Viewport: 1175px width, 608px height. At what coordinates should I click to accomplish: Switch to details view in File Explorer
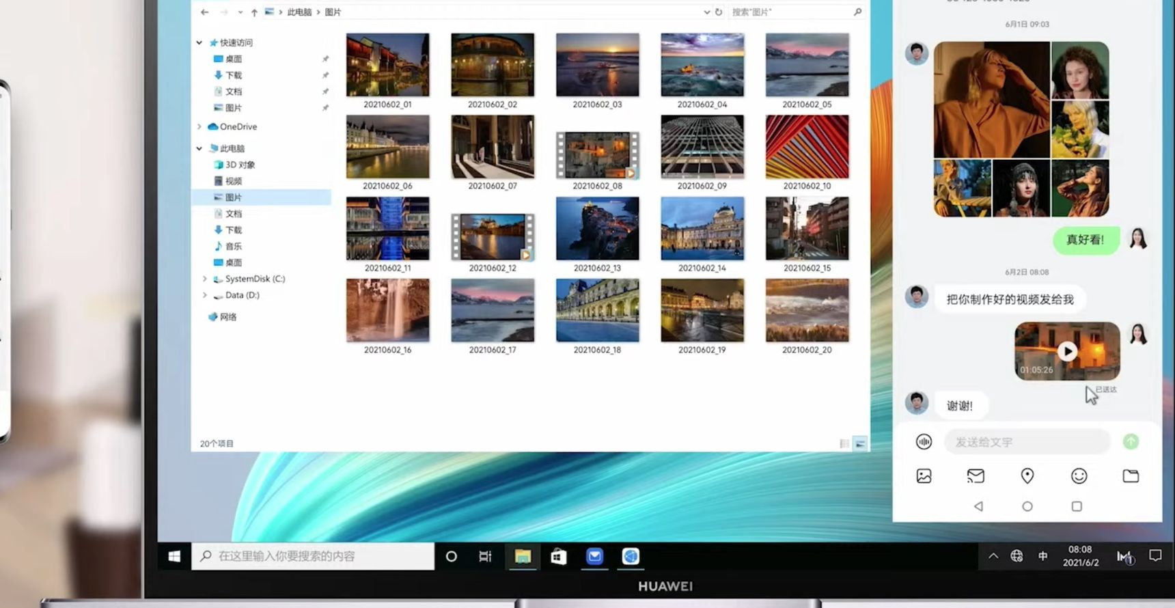click(844, 443)
